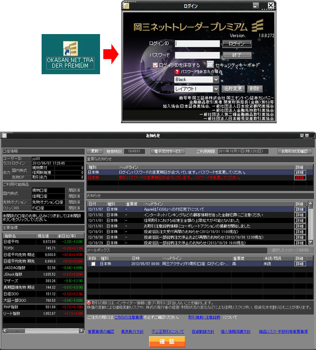Click the 未読/既読 column header in mailbox

279,259
